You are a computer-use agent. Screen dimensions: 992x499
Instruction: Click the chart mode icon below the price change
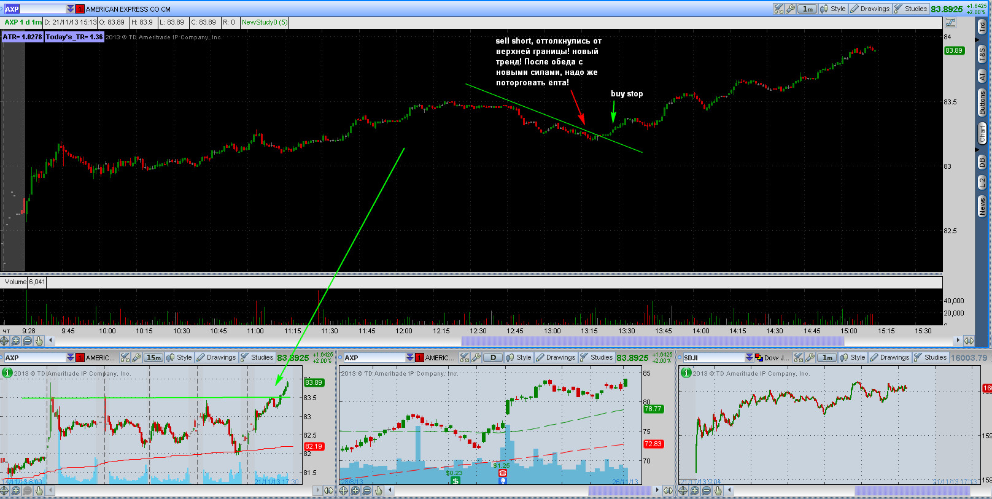point(950,23)
